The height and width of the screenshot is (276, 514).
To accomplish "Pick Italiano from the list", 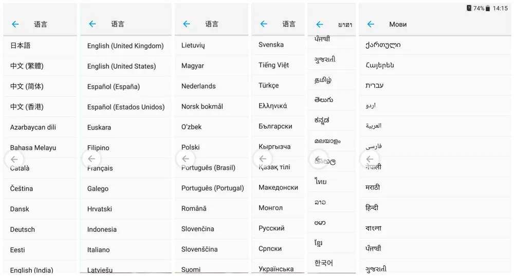I will coord(126,250).
